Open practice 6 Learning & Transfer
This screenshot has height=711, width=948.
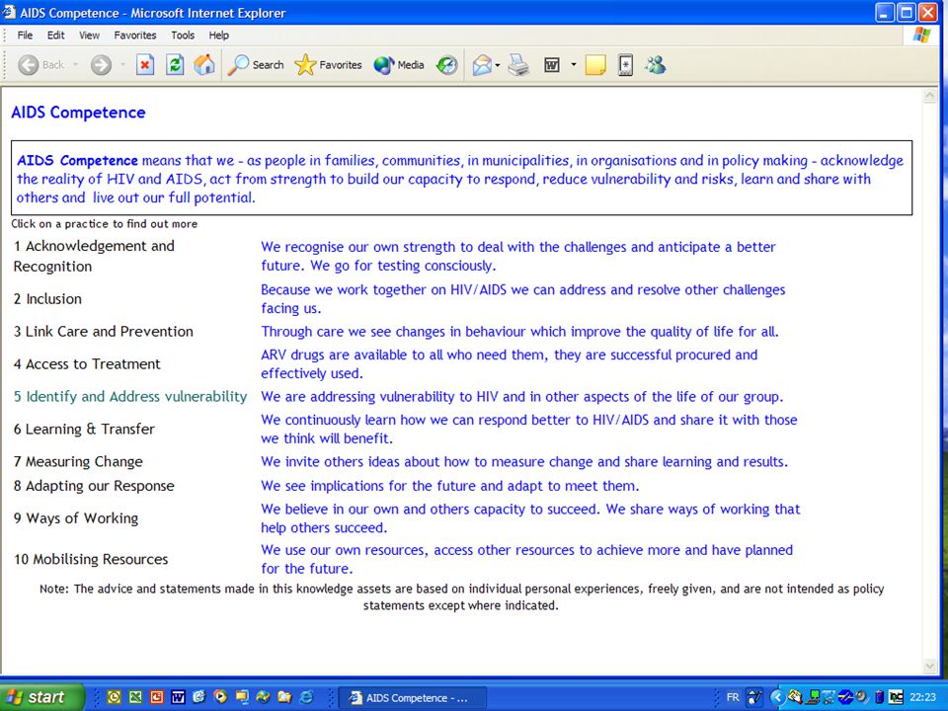pos(84,430)
